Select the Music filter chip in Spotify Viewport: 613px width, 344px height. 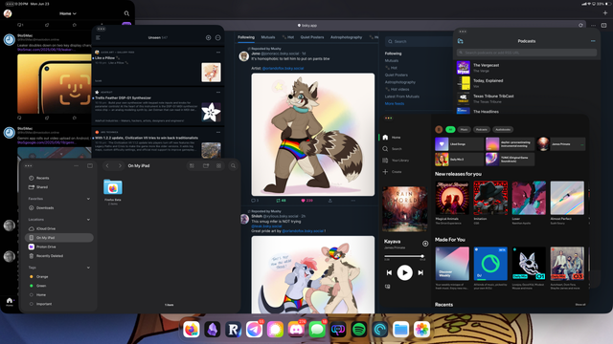point(464,130)
